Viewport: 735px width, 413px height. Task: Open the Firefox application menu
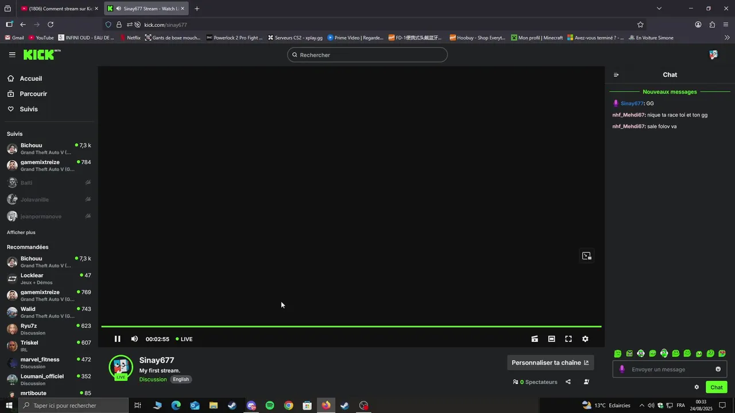tap(726, 25)
